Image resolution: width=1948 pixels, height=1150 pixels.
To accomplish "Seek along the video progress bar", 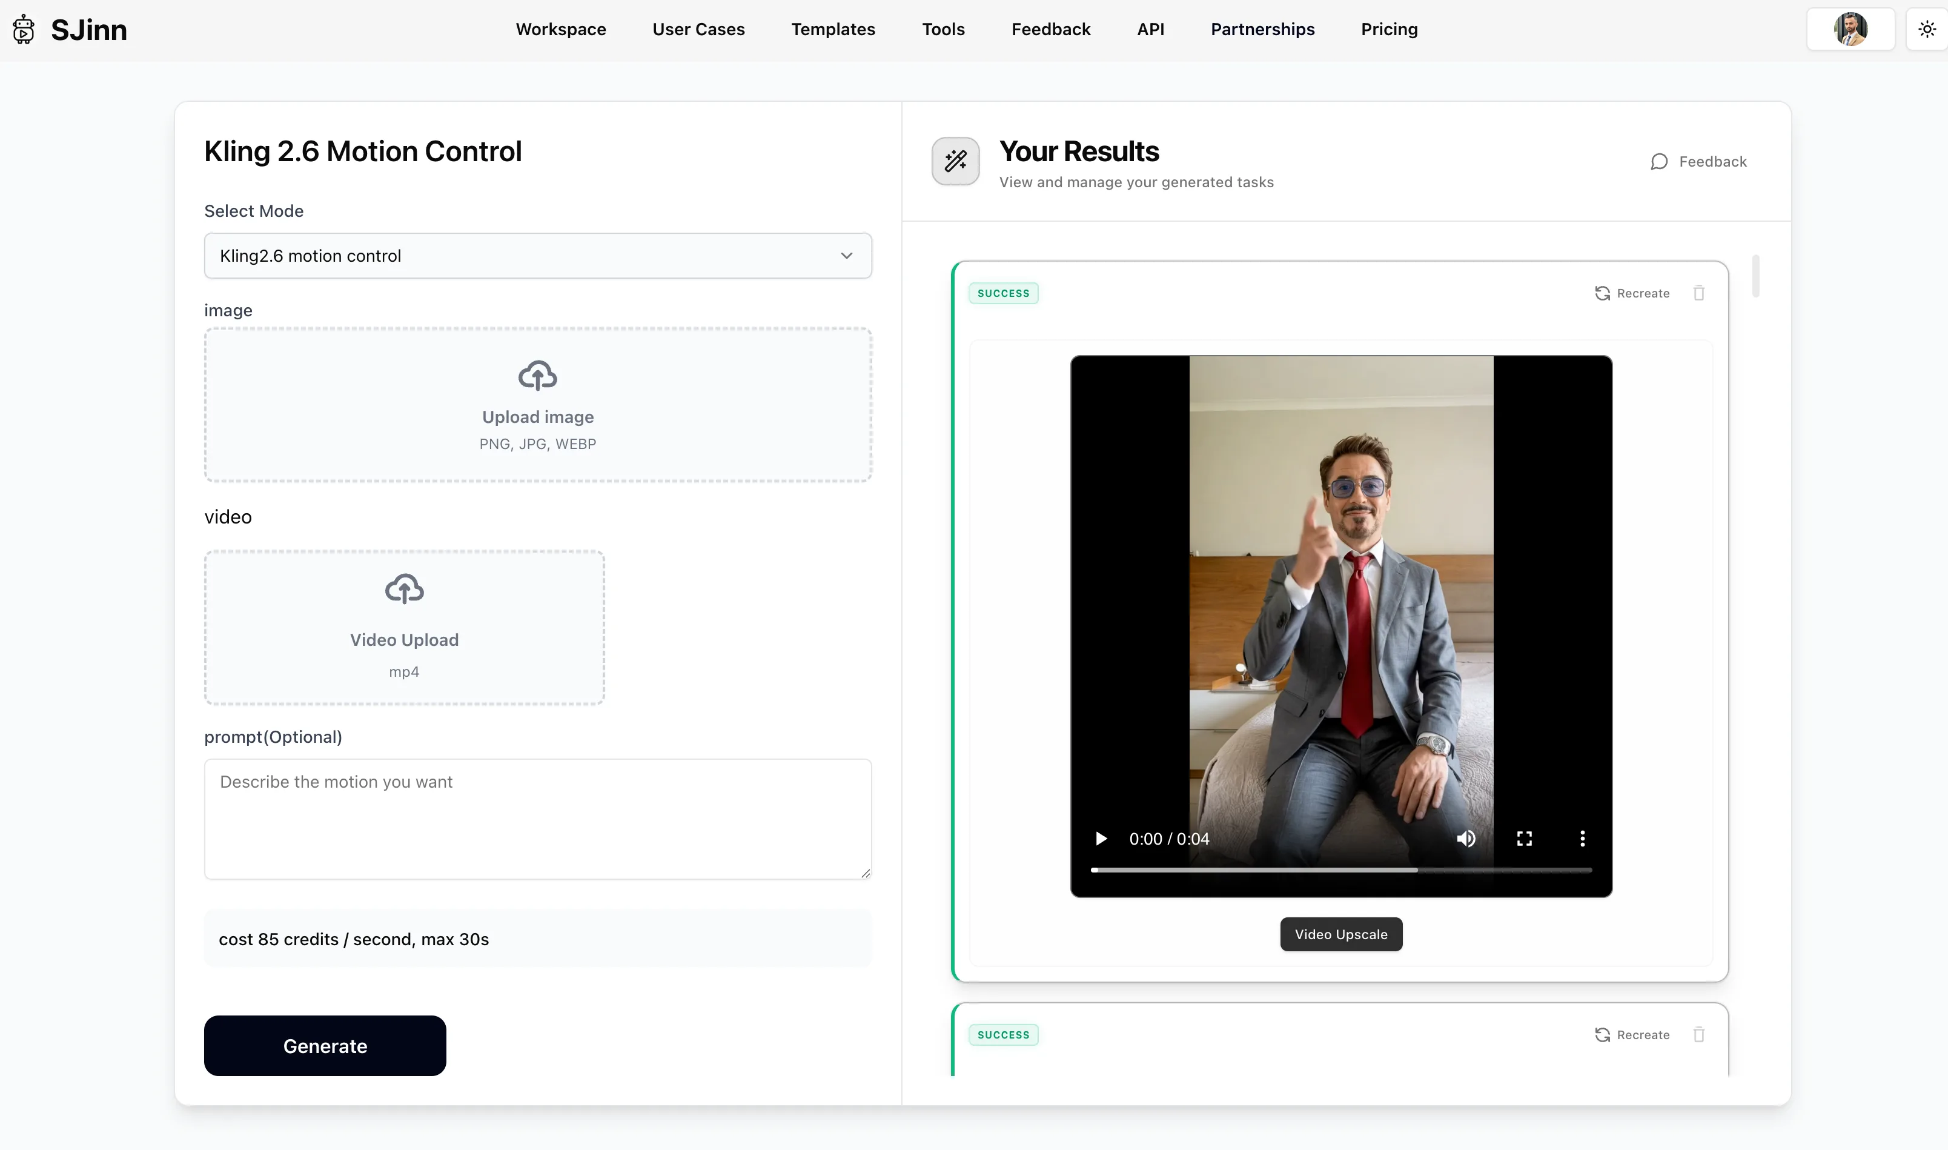I will pos(1340,870).
